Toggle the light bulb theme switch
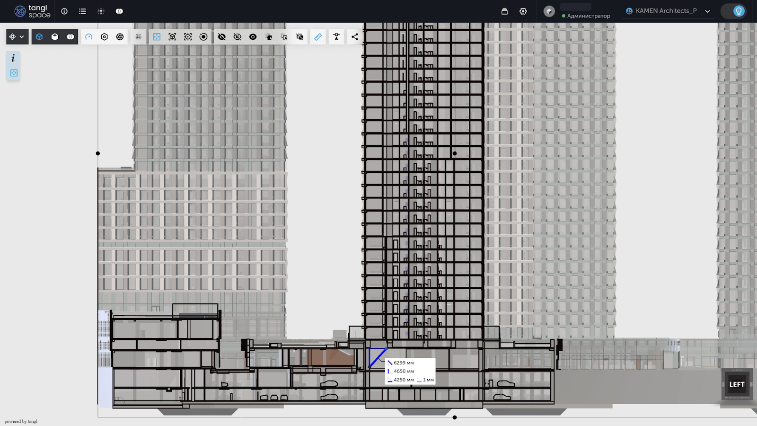The image size is (757, 426). click(733, 11)
